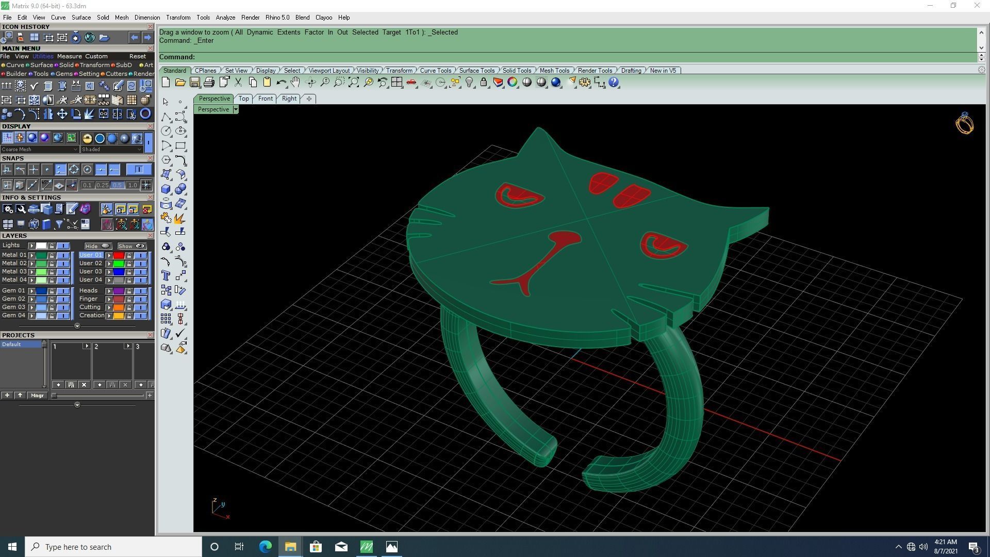990x557 pixels.
Task: Click the blue render sphere icon
Action: tap(556, 83)
